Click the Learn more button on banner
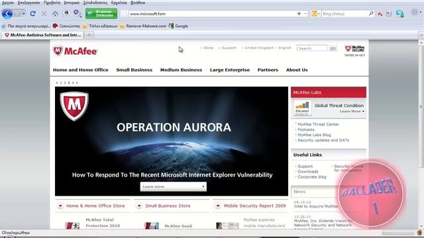The height and width of the screenshot is (238, 424). click(173, 186)
